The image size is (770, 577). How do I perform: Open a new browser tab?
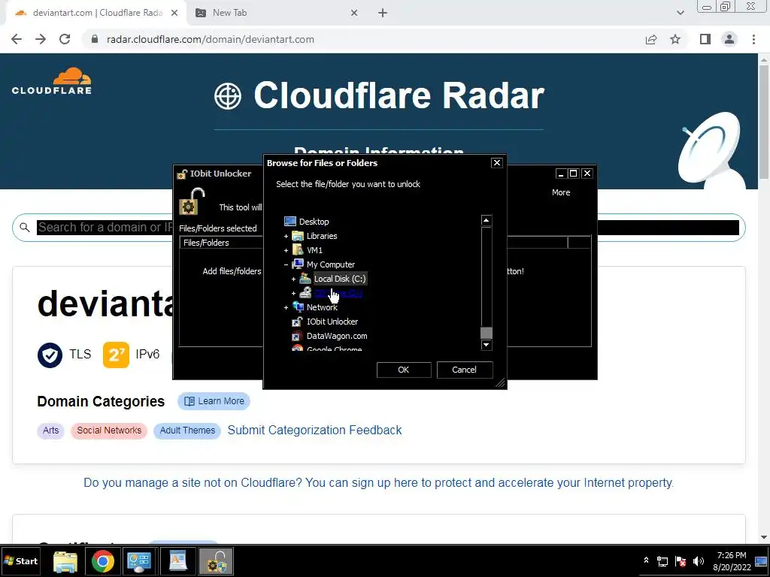[383, 14]
